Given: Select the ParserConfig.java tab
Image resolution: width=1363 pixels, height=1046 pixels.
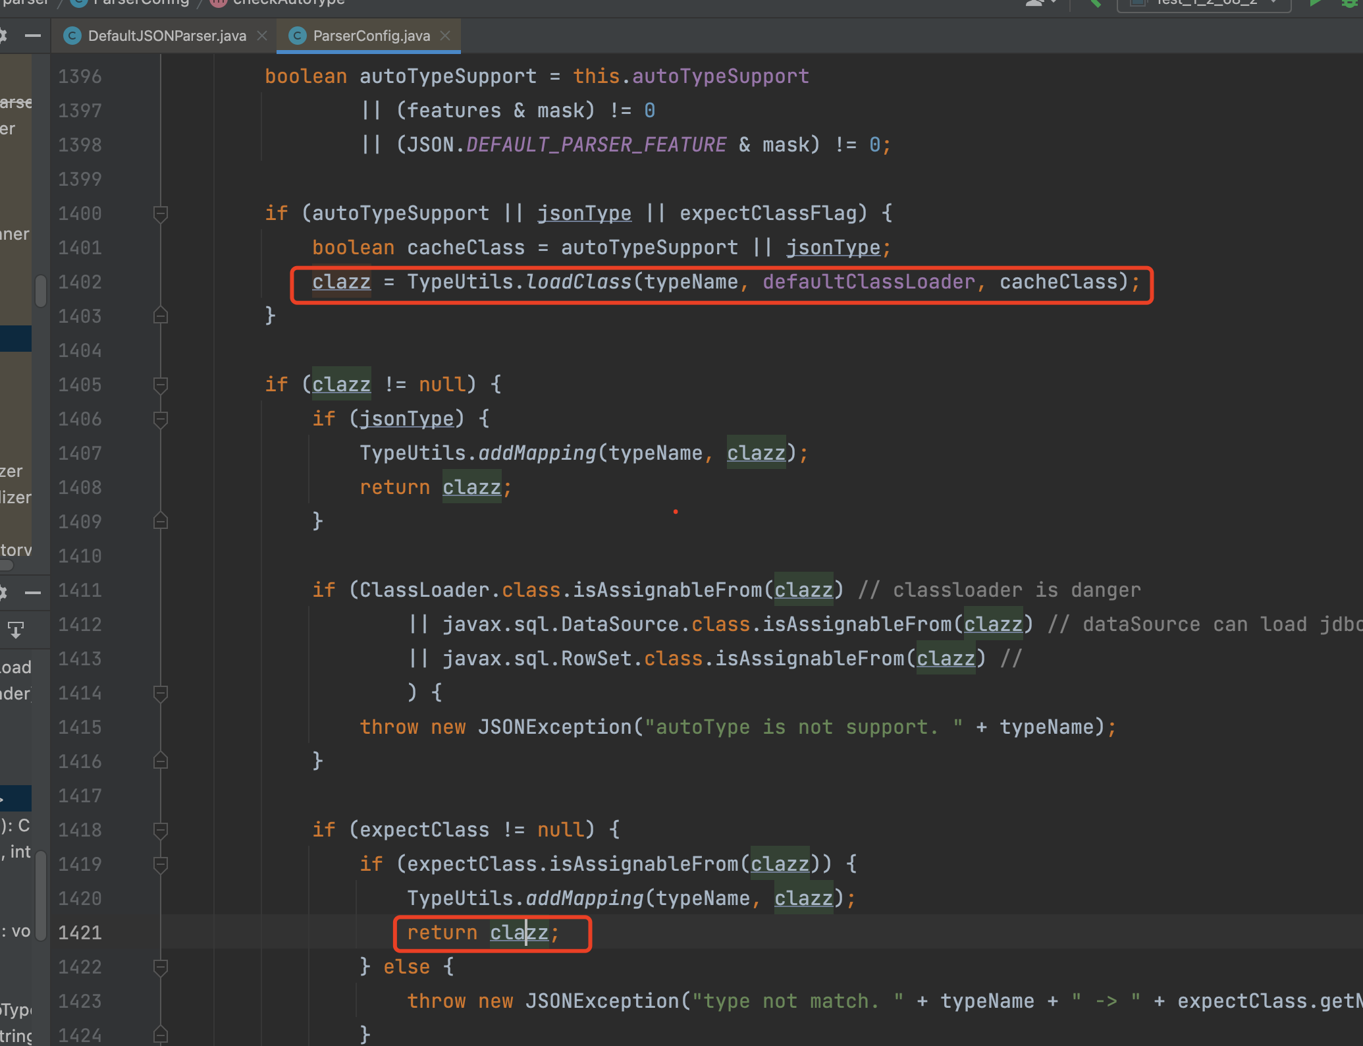Looking at the screenshot, I should click(371, 36).
